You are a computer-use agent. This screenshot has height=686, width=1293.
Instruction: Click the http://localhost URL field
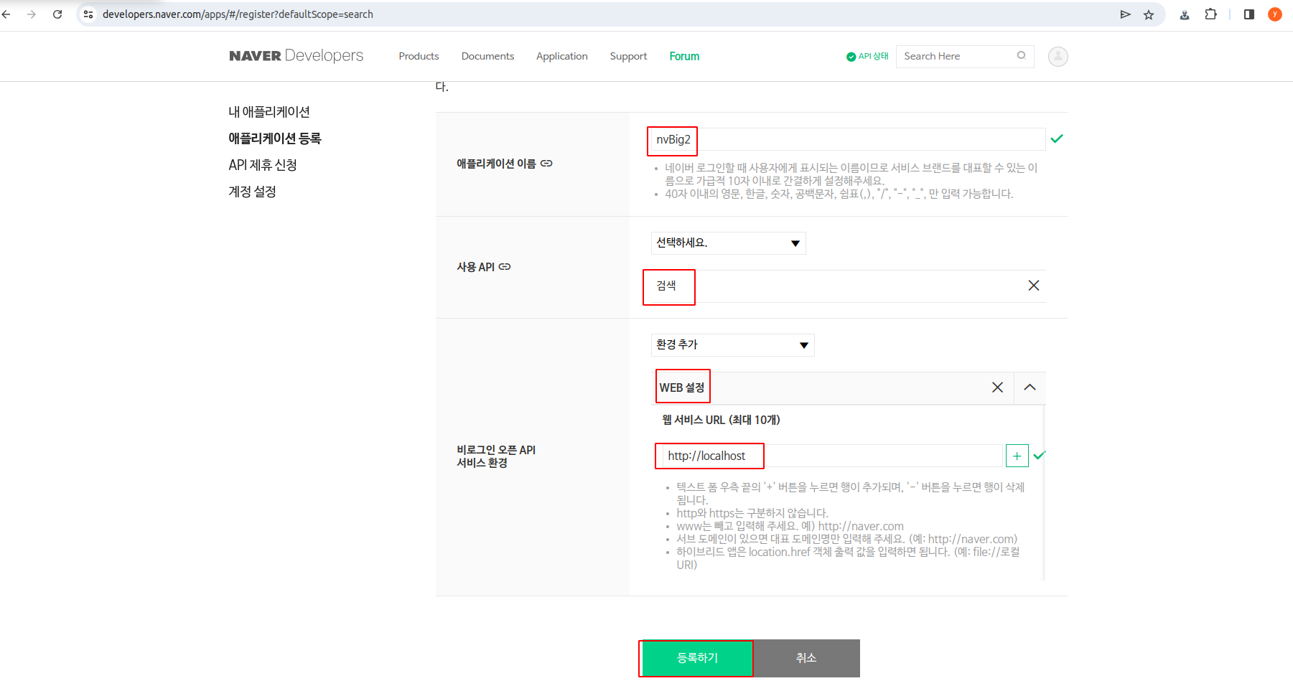pyautogui.click(x=832, y=456)
